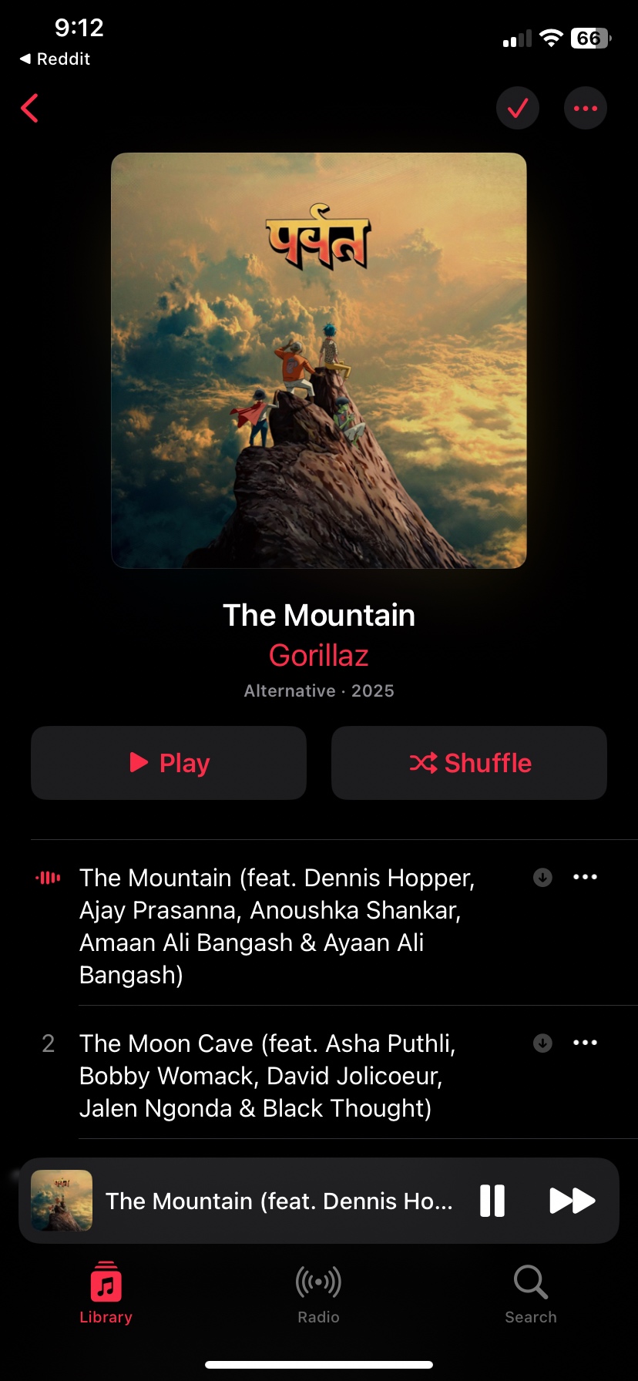Switch to the Radio tab
Screen dimensions: 638x1381
(x=319, y=1293)
